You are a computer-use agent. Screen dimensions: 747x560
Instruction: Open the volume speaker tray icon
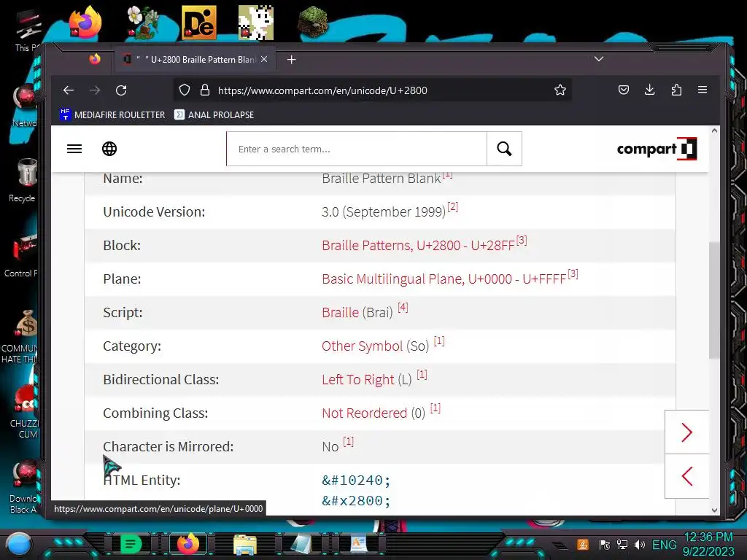point(640,545)
